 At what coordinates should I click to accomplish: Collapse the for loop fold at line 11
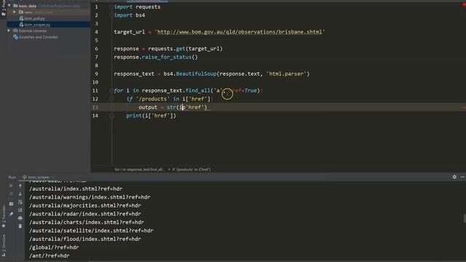tap(111, 90)
